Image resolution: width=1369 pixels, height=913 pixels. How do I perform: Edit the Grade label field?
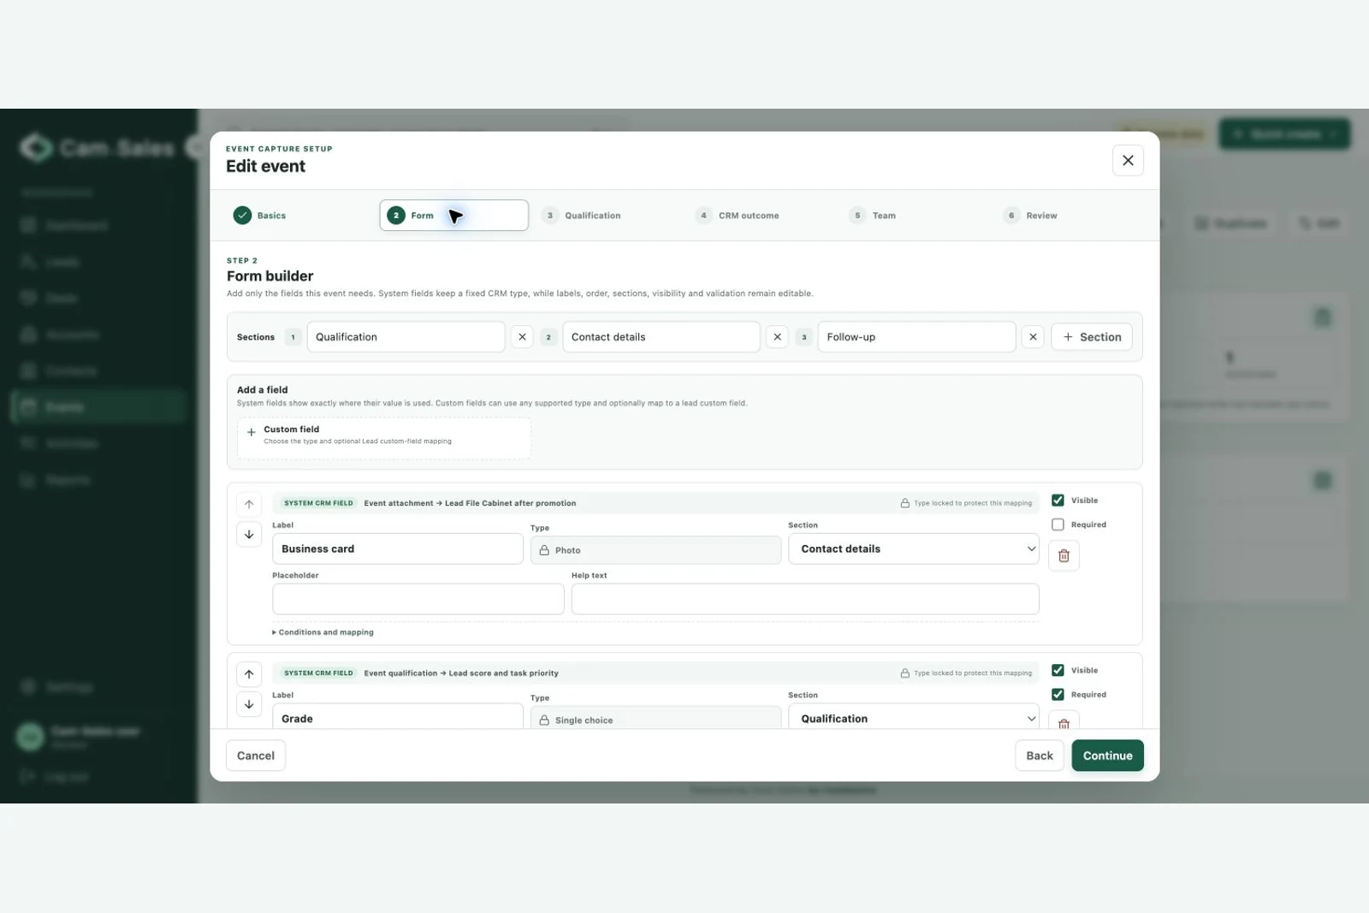click(398, 716)
